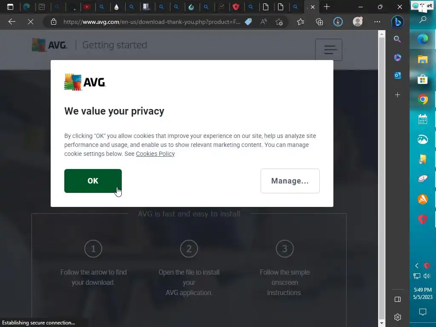Click the page vertical scrollbar thumb
This screenshot has height=327, width=436.
pyautogui.click(x=381, y=178)
